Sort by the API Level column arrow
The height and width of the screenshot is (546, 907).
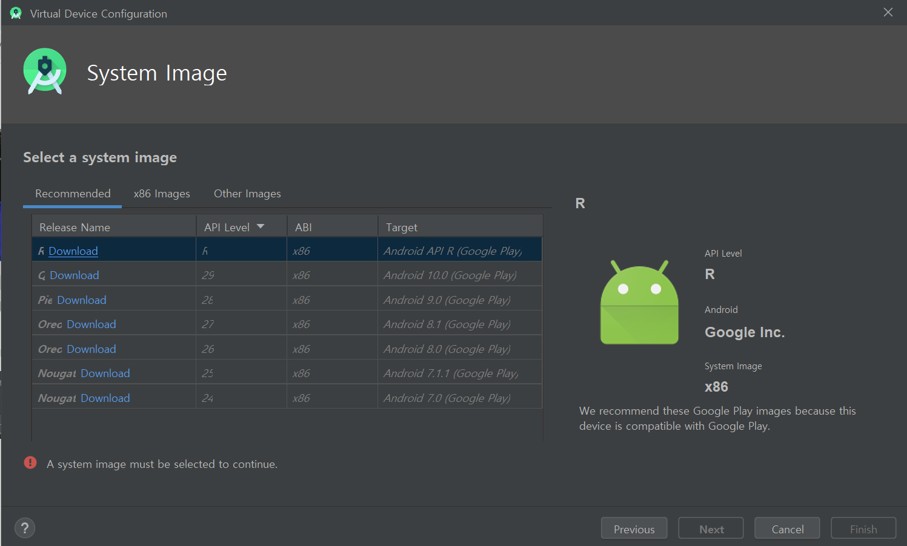[261, 226]
